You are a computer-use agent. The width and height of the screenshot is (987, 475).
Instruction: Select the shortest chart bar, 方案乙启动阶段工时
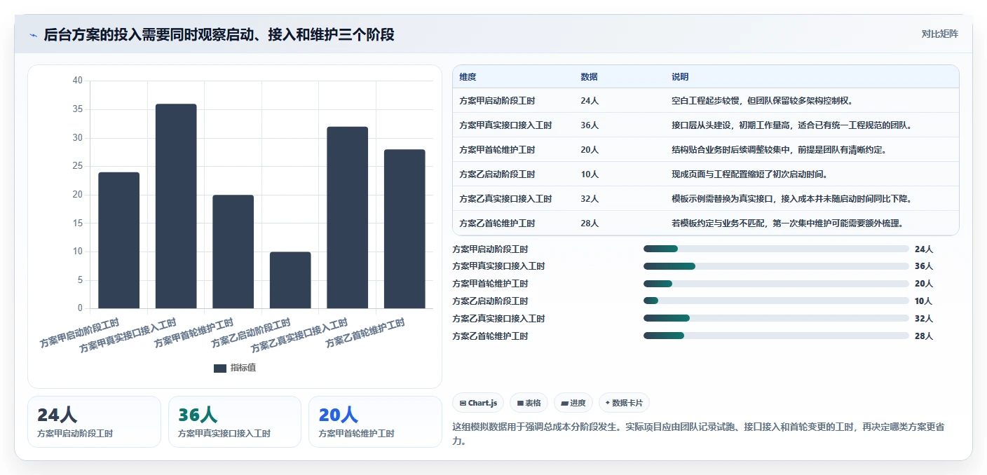290,280
